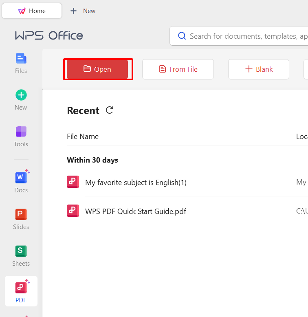Select the PDF sidebar icon
The image size is (308, 317).
coord(21,288)
